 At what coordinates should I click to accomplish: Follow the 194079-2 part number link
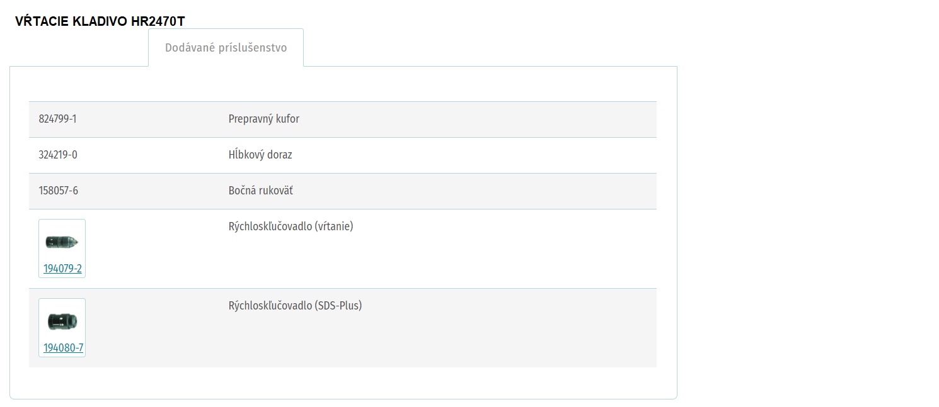62,269
